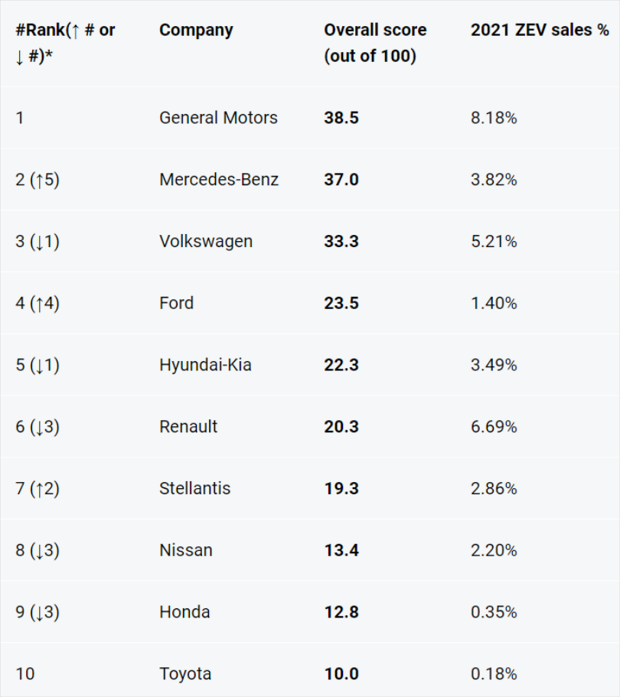Select the Toyota company cell
Image resolution: width=620 pixels, height=697 pixels.
tap(185, 674)
